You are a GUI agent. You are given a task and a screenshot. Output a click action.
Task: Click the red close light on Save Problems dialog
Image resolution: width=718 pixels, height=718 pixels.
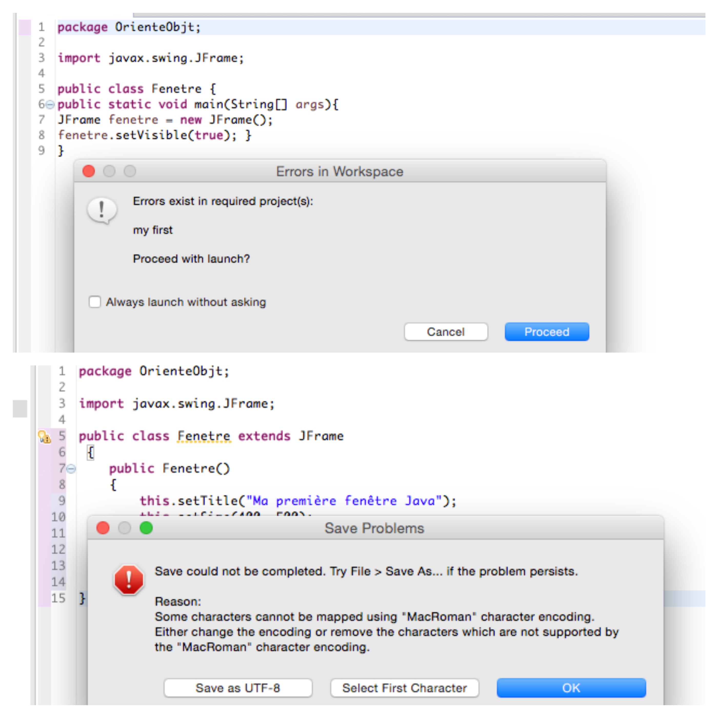pos(103,528)
